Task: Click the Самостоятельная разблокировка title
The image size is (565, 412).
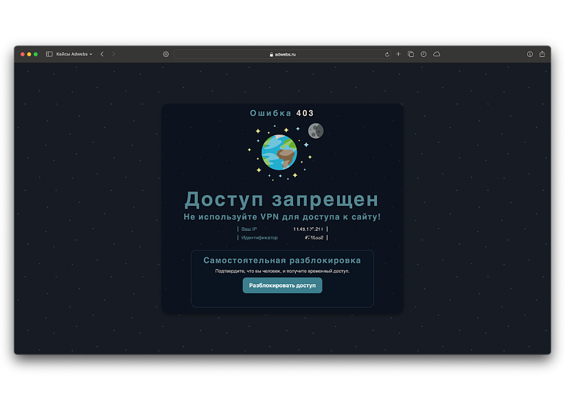Action: coord(281,260)
